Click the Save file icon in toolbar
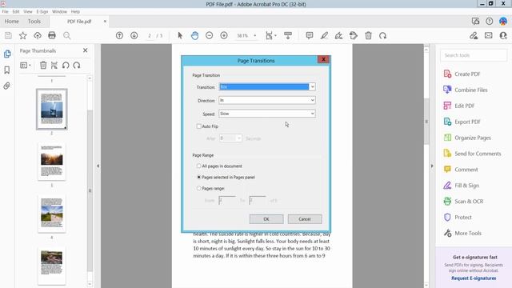512x288 pixels. [x=8, y=35]
